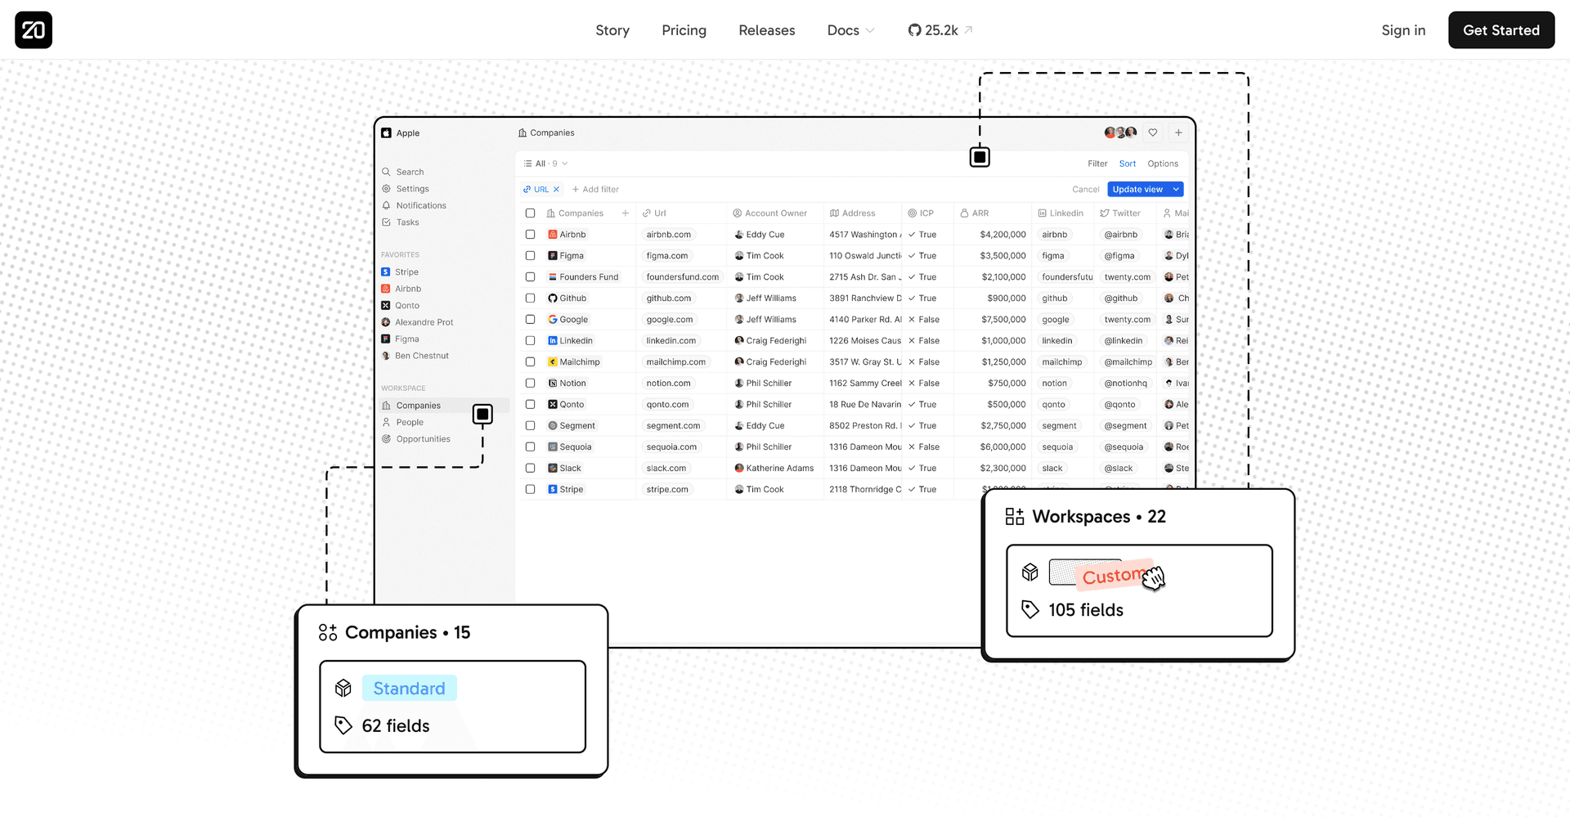Click the Search magnifier icon in sidebar

coord(386,172)
